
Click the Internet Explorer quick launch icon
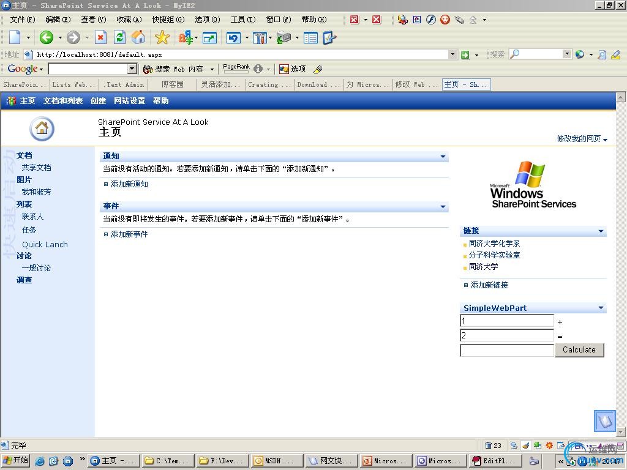click(x=40, y=461)
